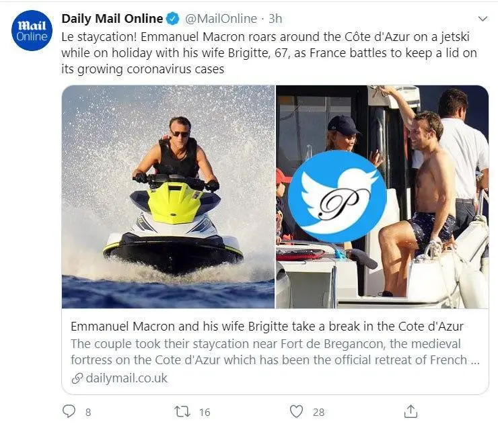Click the chain link icon beside dailymail.co.uk
The height and width of the screenshot is (426, 498).
[x=77, y=378]
